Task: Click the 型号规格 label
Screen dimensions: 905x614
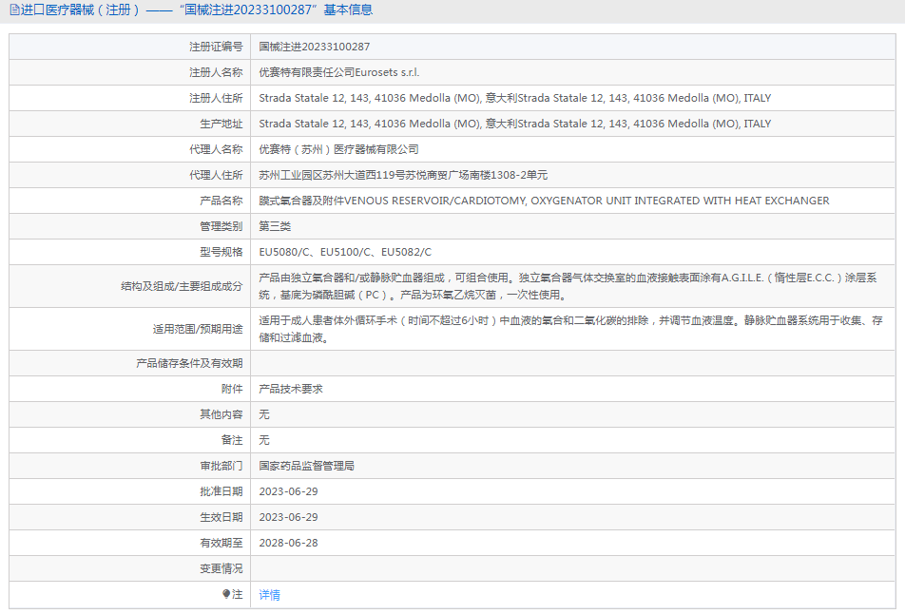Action: coord(221,252)
